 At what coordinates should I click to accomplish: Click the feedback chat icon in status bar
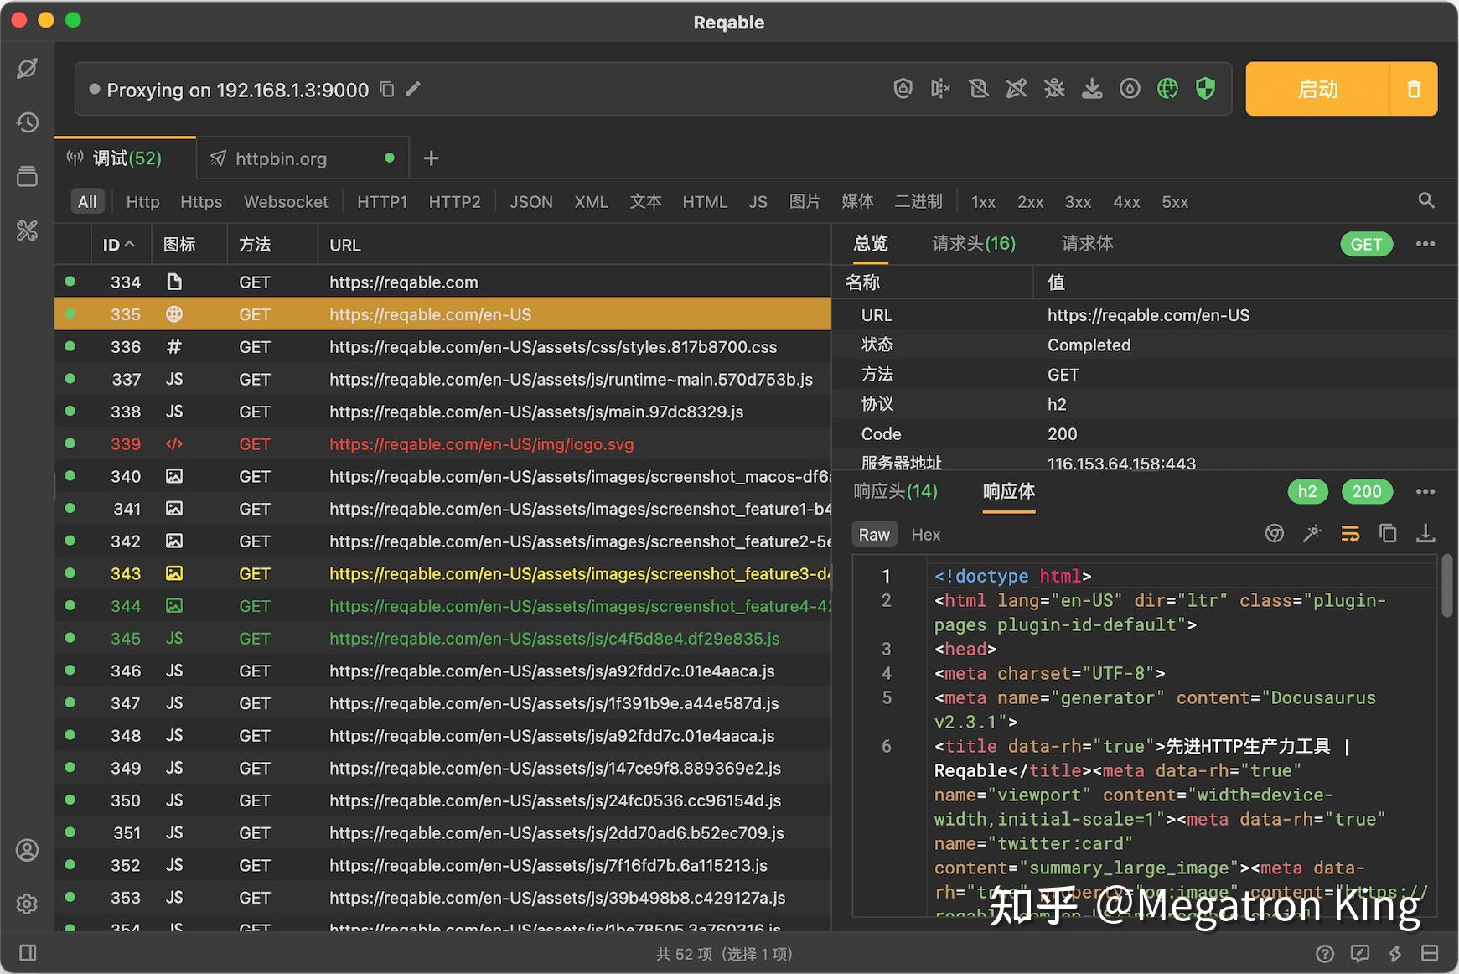[1360, 953]
